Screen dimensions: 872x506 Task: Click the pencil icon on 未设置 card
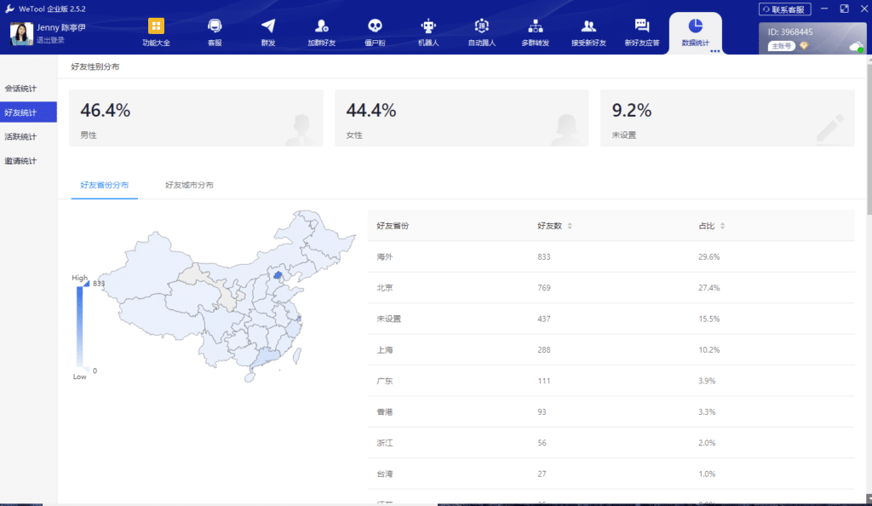click(830, 127)
